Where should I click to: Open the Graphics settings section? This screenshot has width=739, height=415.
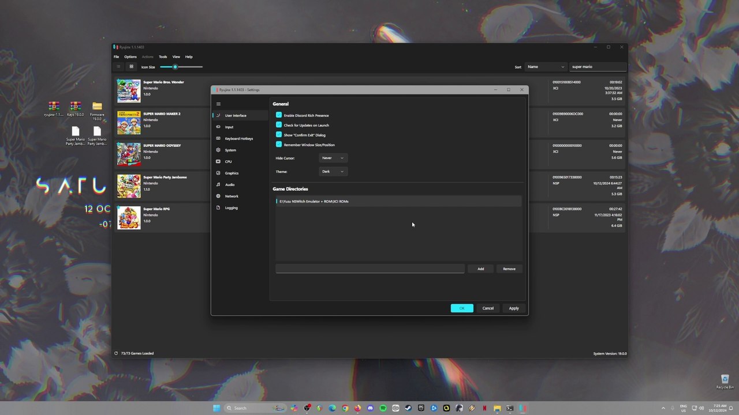pos(232,173)
